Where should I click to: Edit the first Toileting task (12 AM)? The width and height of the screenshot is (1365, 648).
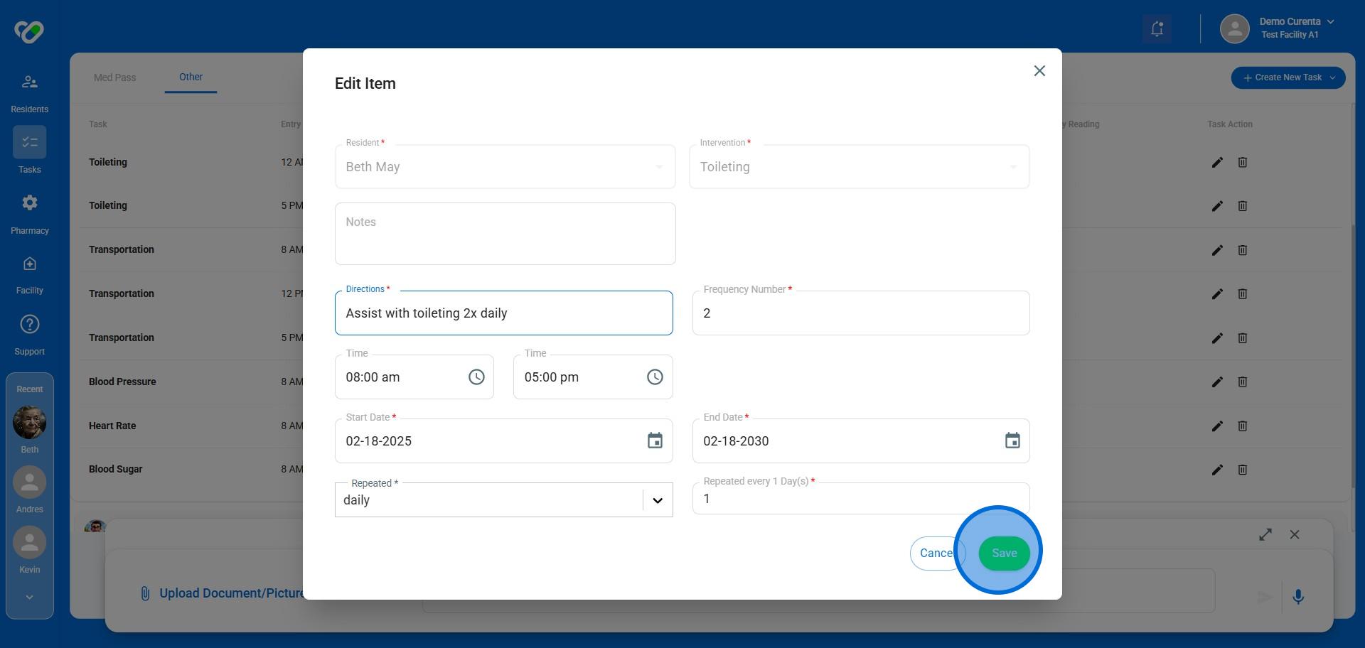pyautogui.click(x=1217, y=162)
